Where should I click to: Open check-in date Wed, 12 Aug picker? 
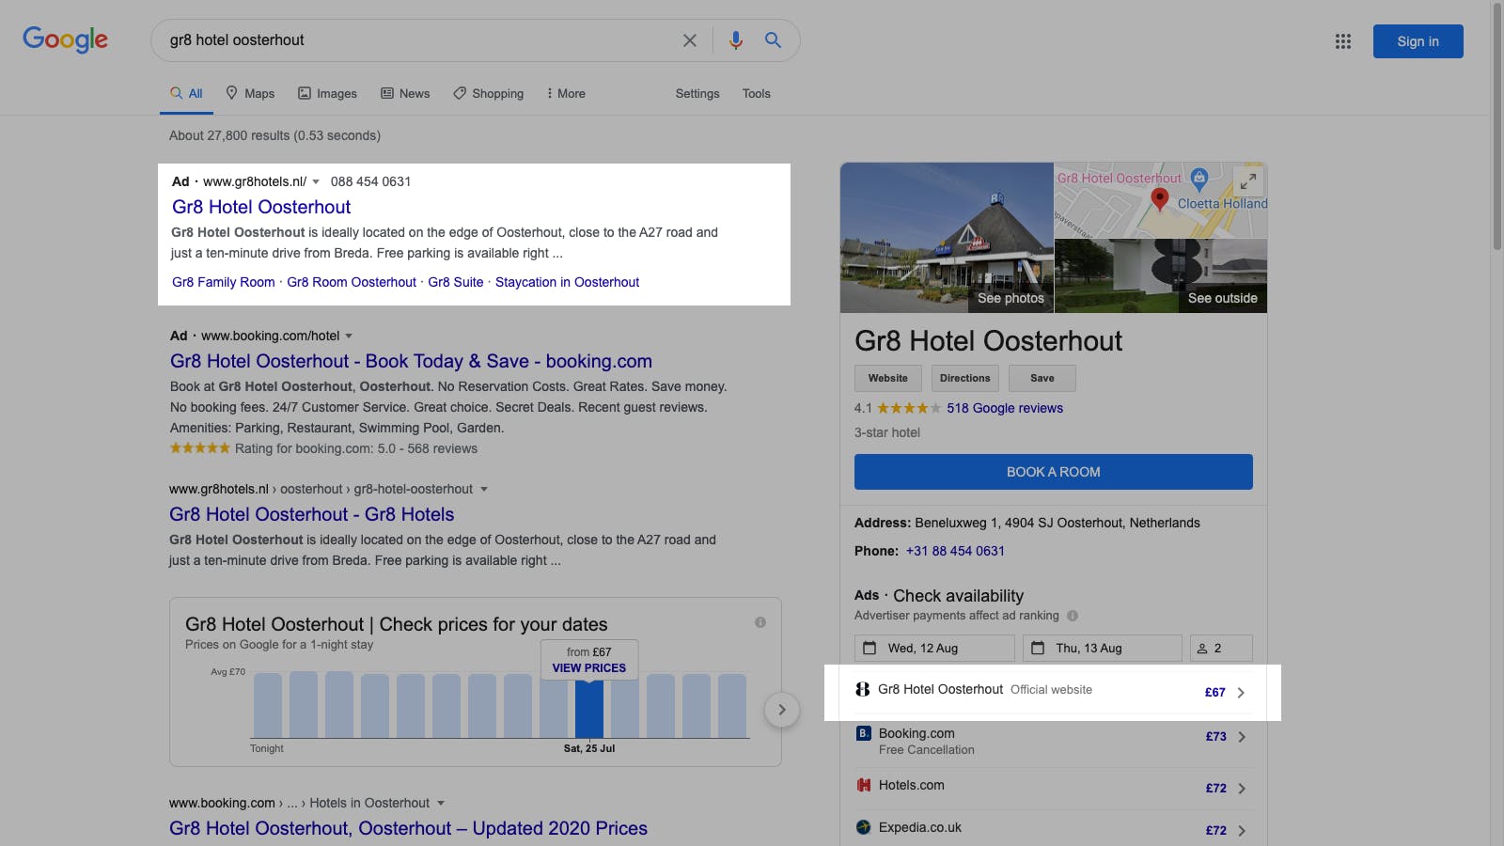click(x=934, y=648)
